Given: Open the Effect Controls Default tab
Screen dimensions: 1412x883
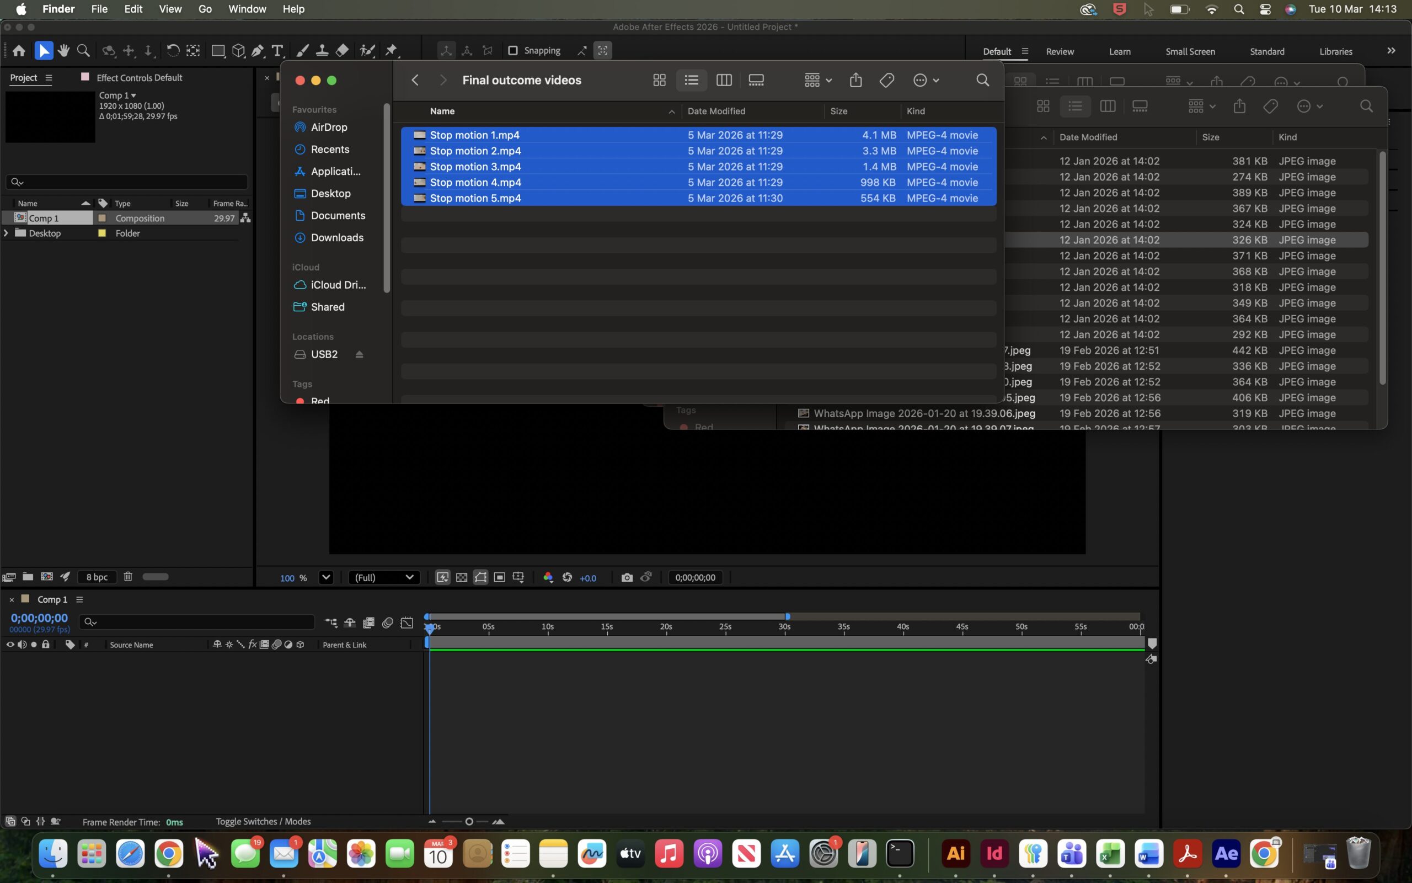Looking at the screenshot, I should 139,78.
